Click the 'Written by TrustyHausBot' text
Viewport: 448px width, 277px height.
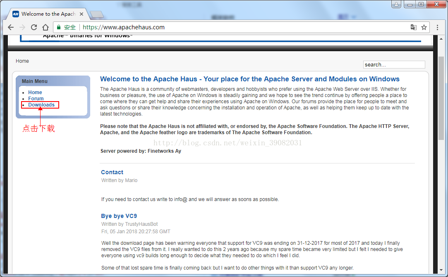(129, 224)
